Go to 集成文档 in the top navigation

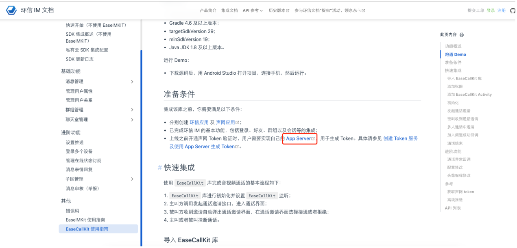(x=229, y=11)
